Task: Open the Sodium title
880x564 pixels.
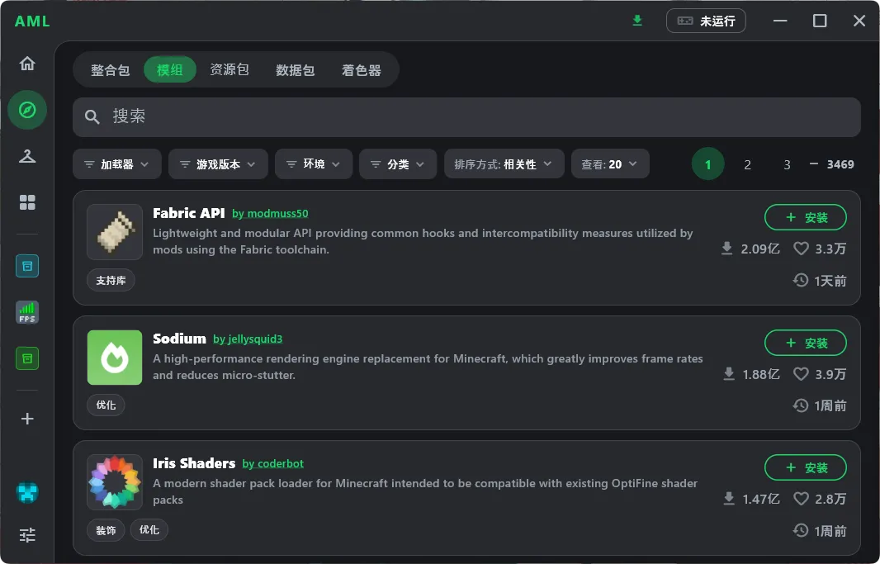Action: (x=179, y=339)
